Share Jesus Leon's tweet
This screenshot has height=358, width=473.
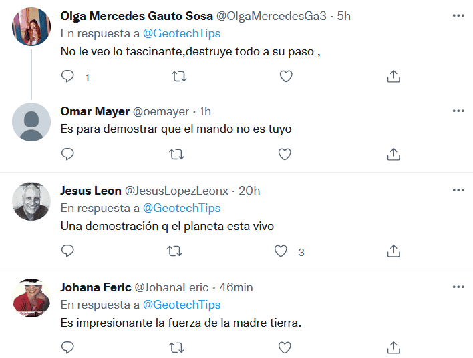point(393,251)
